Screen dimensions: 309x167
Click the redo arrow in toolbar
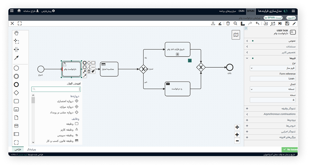[x=250, y=23]
